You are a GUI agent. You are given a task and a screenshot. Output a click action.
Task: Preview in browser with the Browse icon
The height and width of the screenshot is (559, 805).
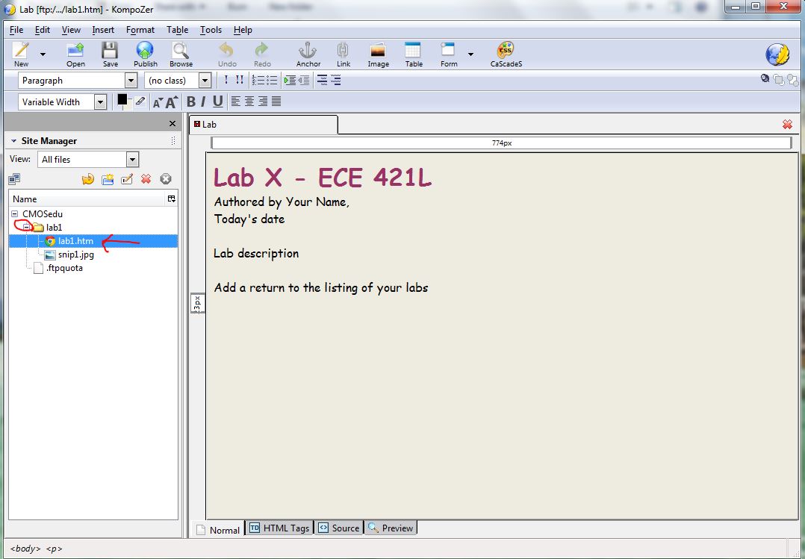coord(181,54)
